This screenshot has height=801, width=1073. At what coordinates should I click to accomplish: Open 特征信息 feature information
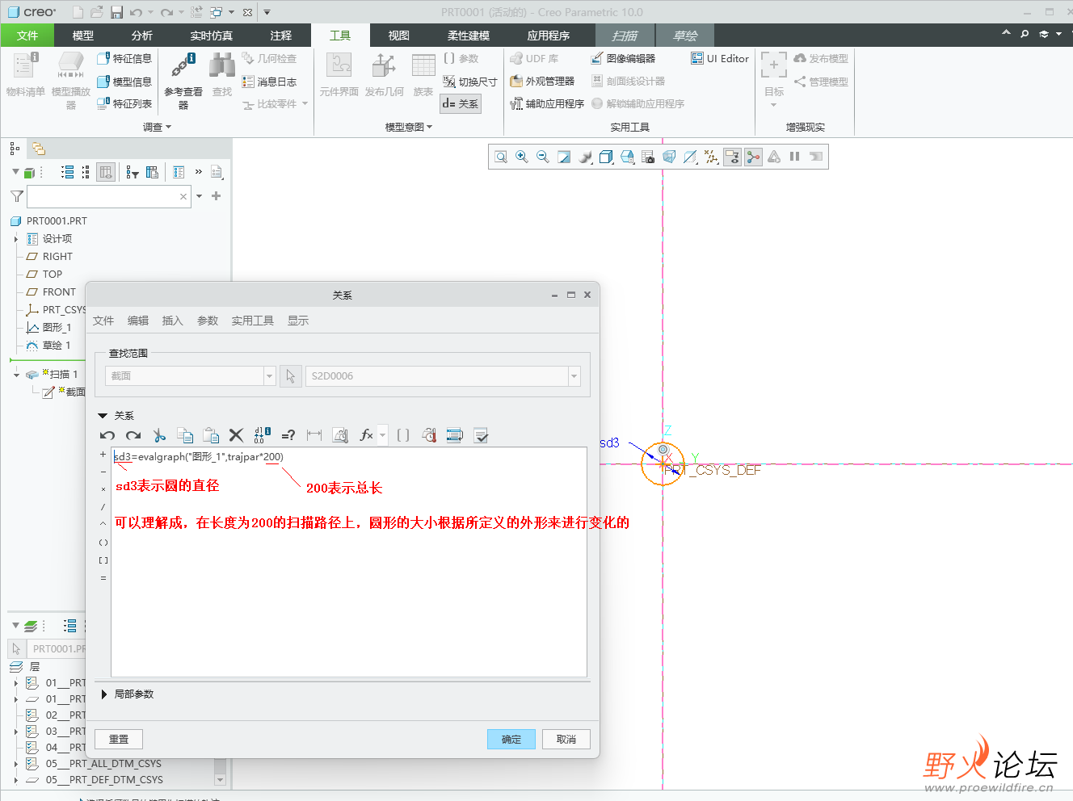click(x=124, y=58)
